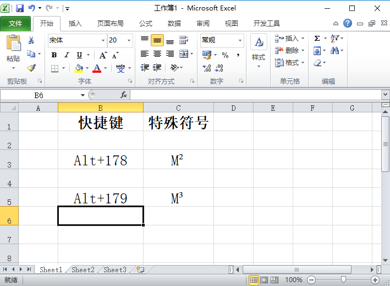Click zoom out minus button
The width and height of the screenshot is (390, 286).
(x=311, y=280)
